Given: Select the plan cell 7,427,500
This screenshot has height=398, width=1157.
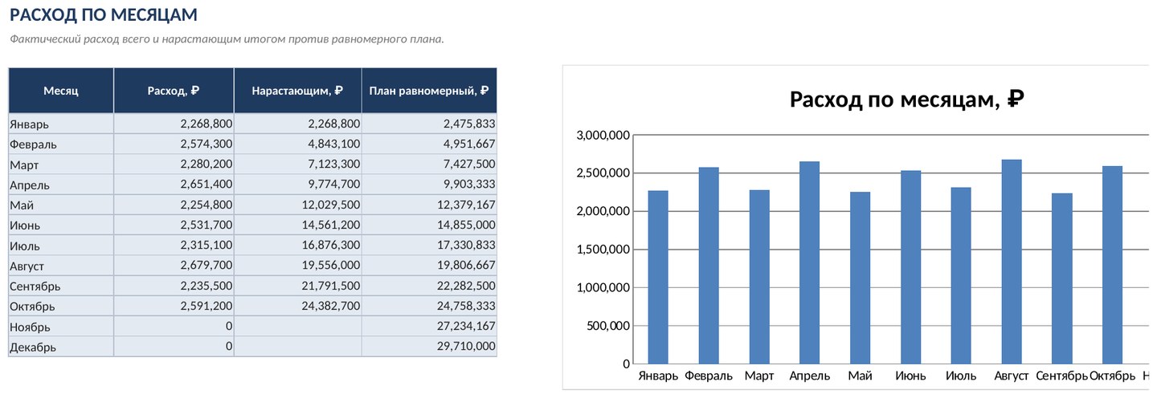Looking at the screenshot, I should [429, 164].
